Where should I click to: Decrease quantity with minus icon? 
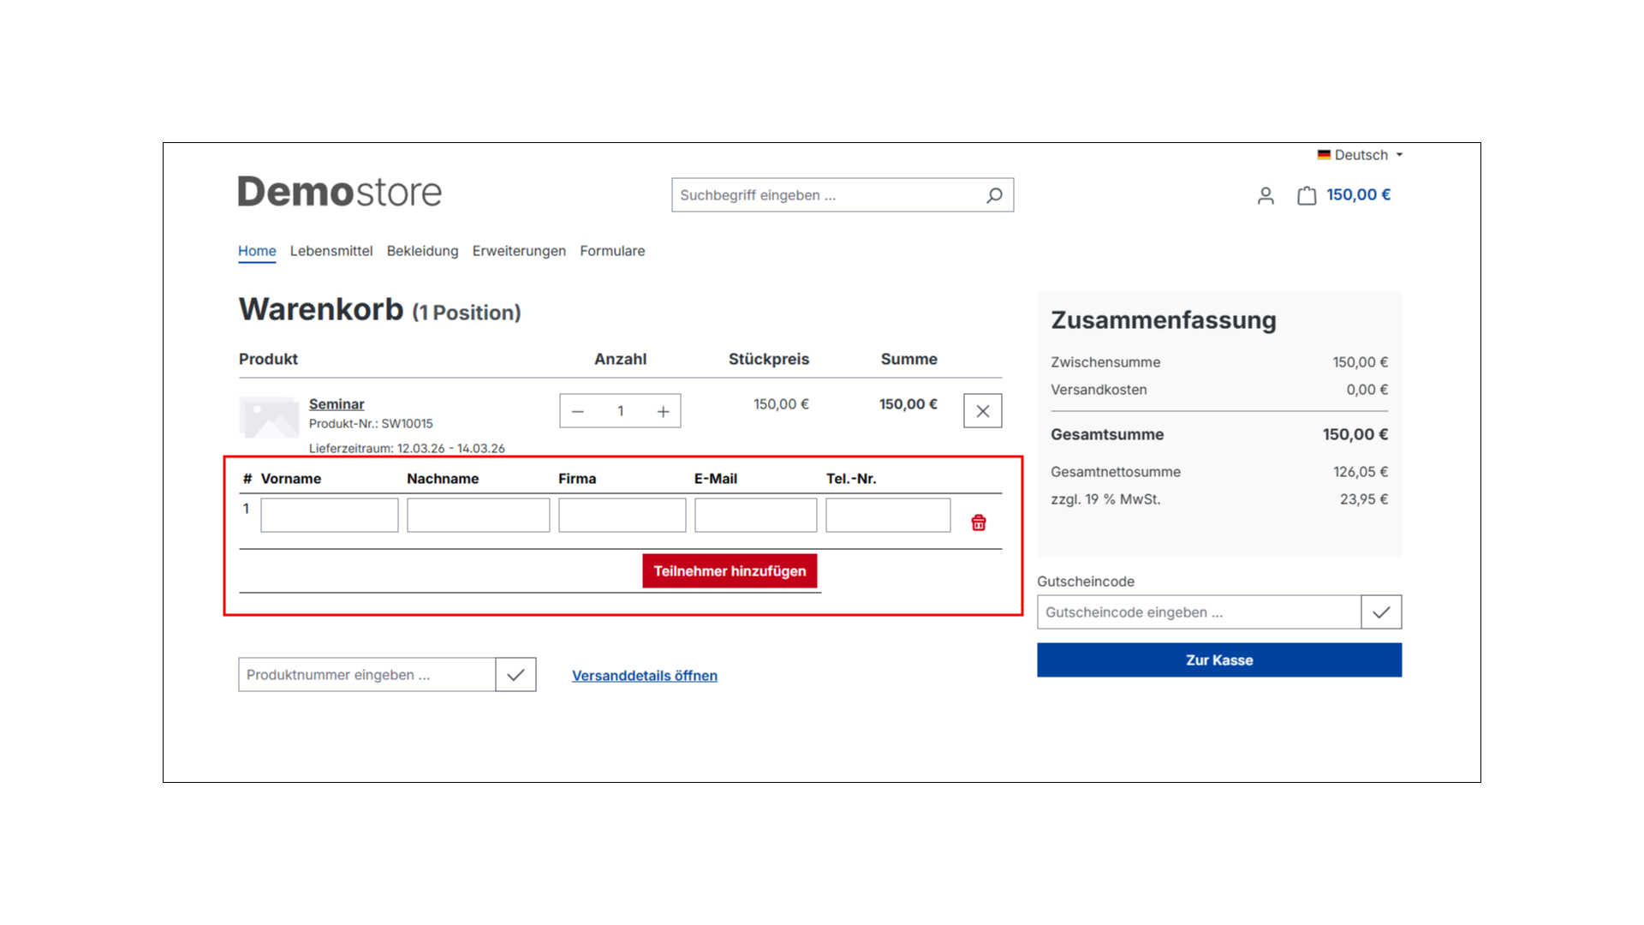pyautogui.click(x=578, y=412)
